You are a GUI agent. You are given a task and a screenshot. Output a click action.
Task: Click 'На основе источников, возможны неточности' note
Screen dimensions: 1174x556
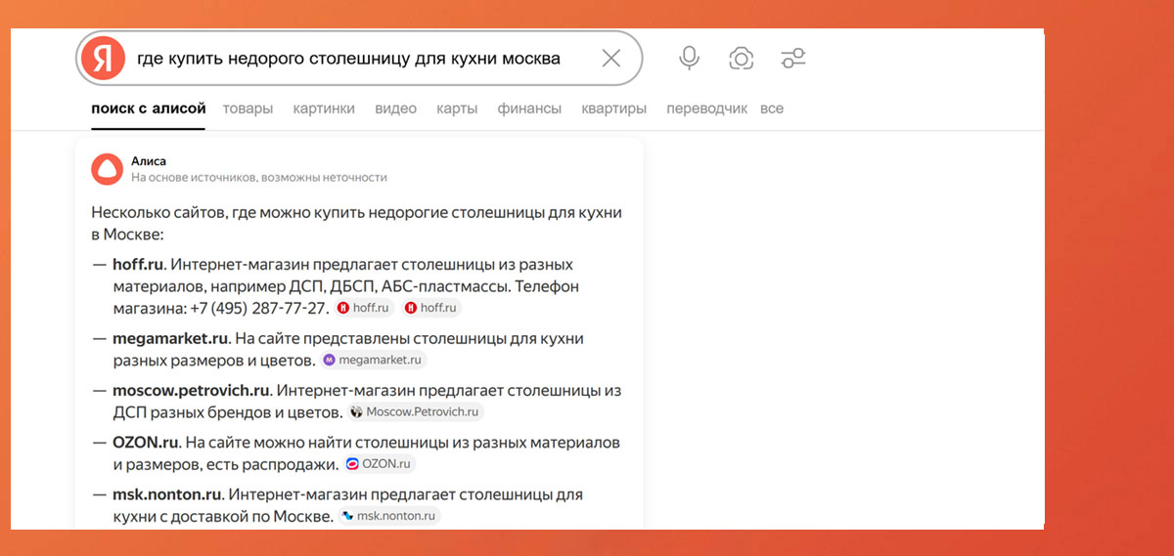tap(259, 178)
